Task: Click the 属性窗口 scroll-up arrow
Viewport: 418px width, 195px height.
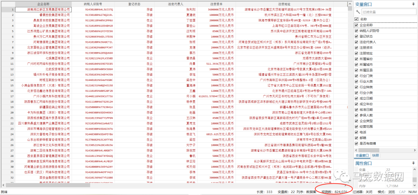Action: tap(415, 170)
